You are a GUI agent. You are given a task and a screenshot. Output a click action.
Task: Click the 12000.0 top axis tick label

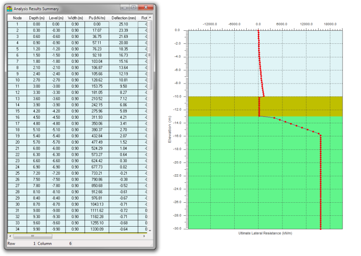tap(306, 24)
